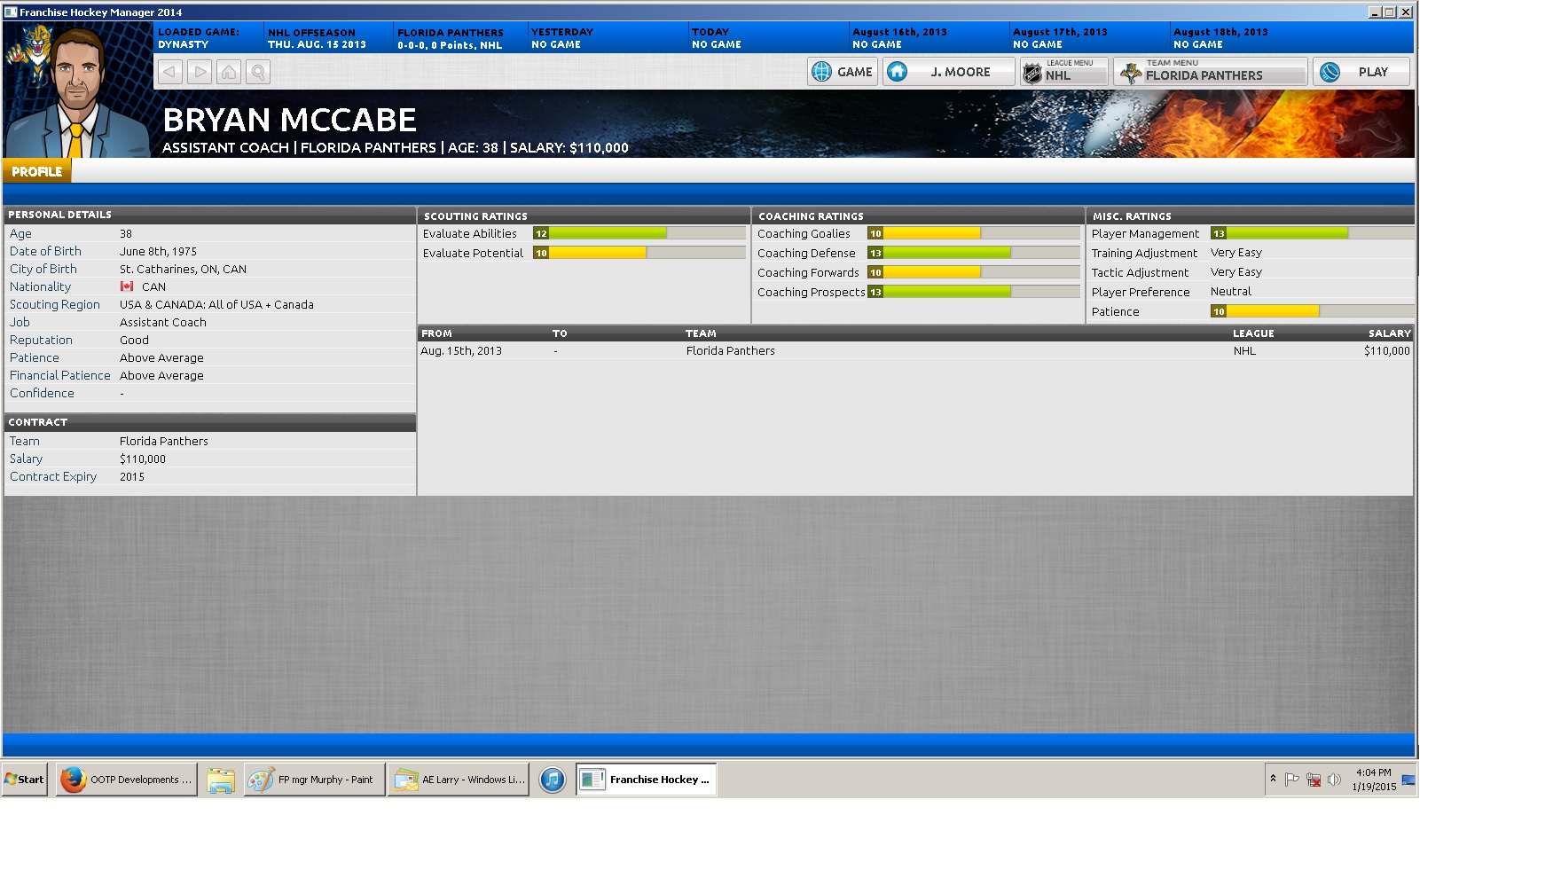This screenshot has width=1561, height=878.
Task: Click the volume speaker tray icon
Action: click(1334, 780)
